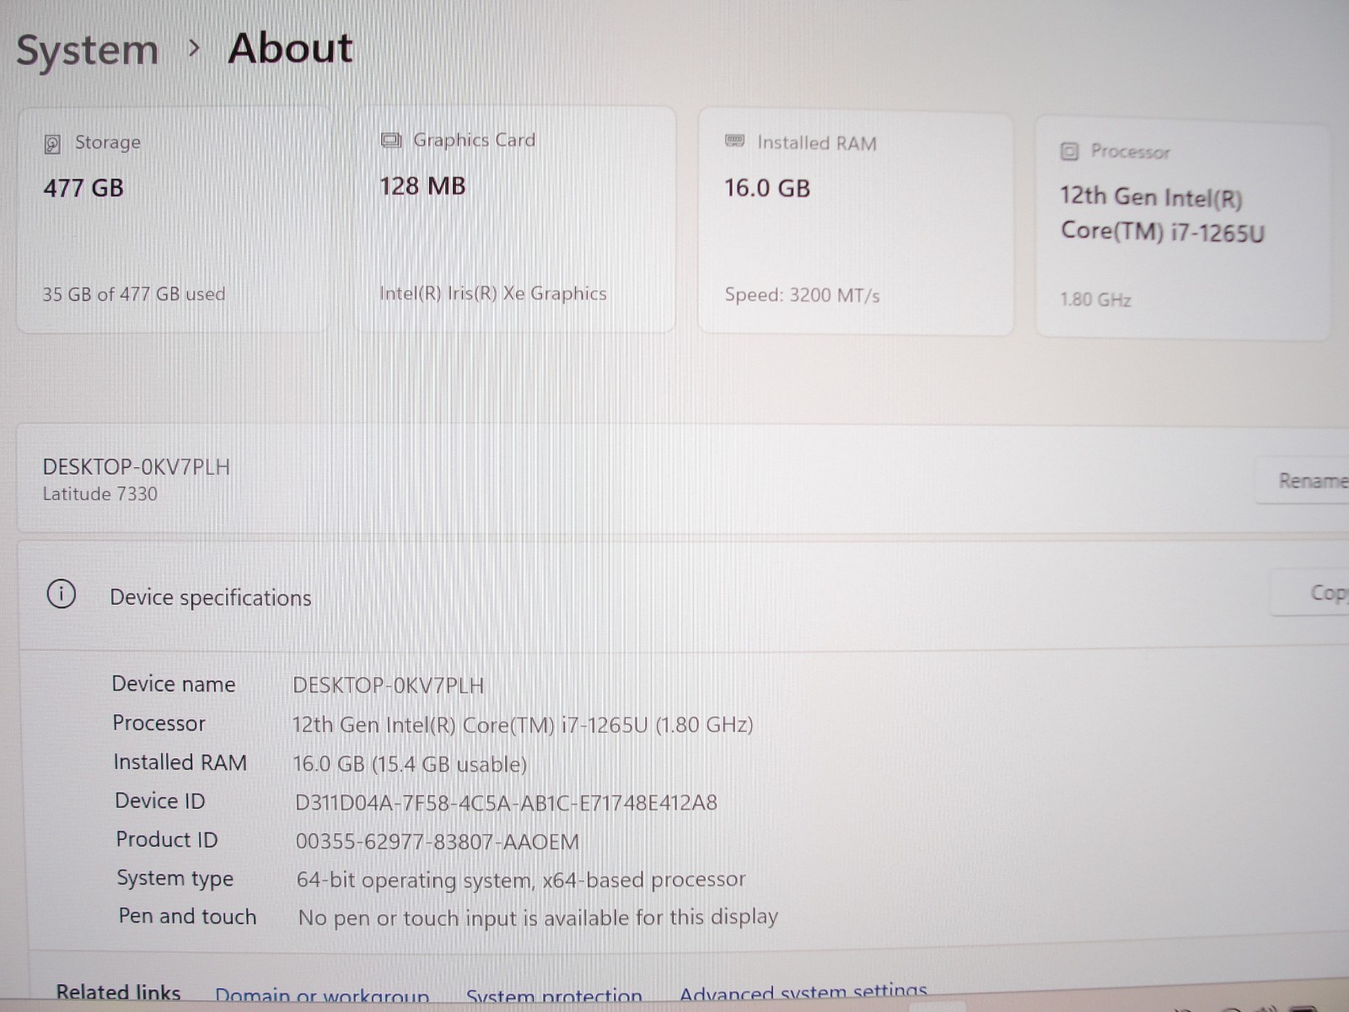Viewport: 1349px width, 1012px height.
Task: Click the Related links label
Action: coord(118,993)
